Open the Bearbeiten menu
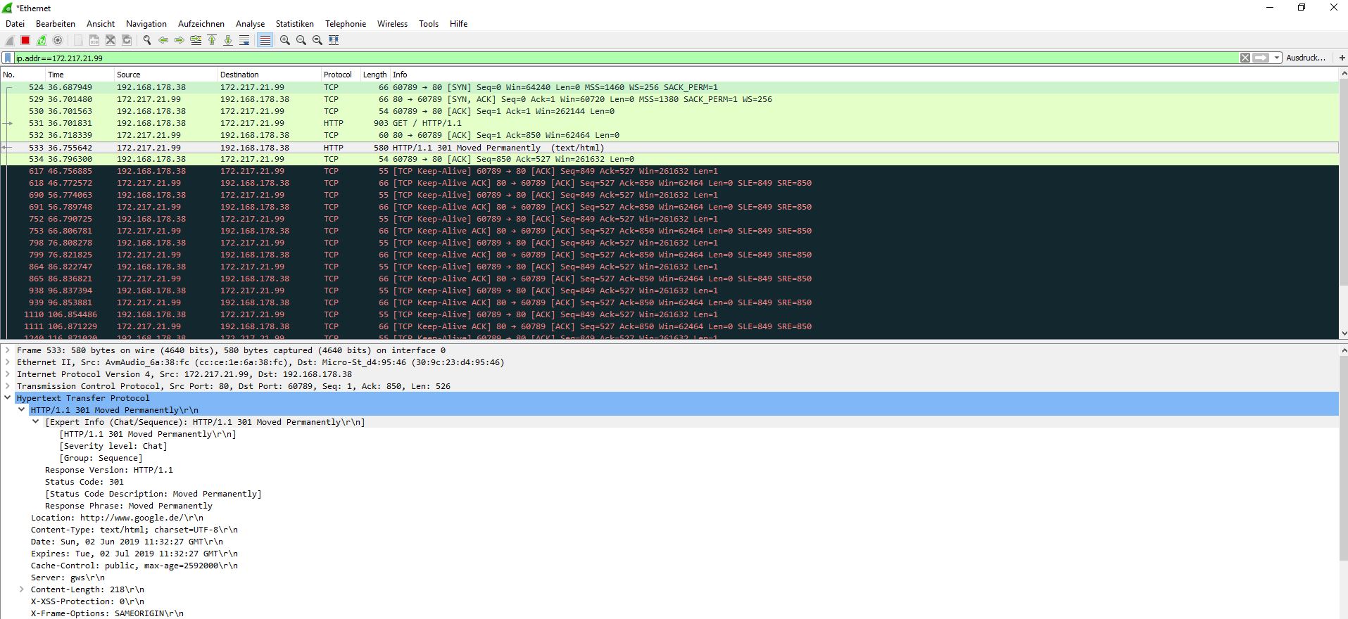 click(56, 24)
